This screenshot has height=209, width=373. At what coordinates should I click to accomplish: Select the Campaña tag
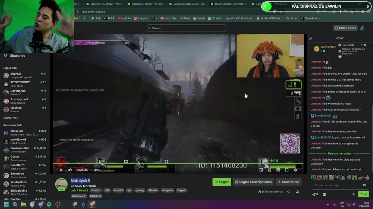168,190
